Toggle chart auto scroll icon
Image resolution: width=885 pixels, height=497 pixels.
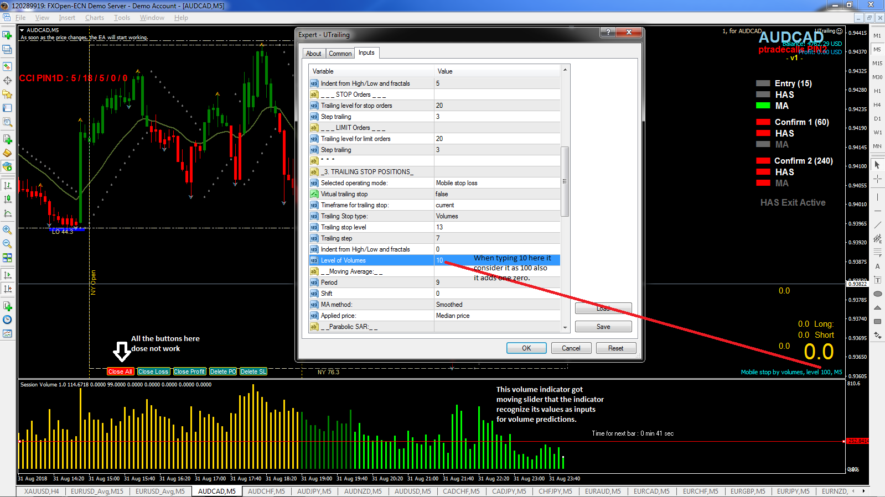tap(7, 275)
